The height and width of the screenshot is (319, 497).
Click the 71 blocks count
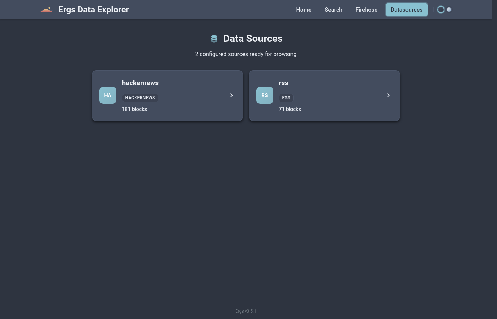click(x=290, y=109)
